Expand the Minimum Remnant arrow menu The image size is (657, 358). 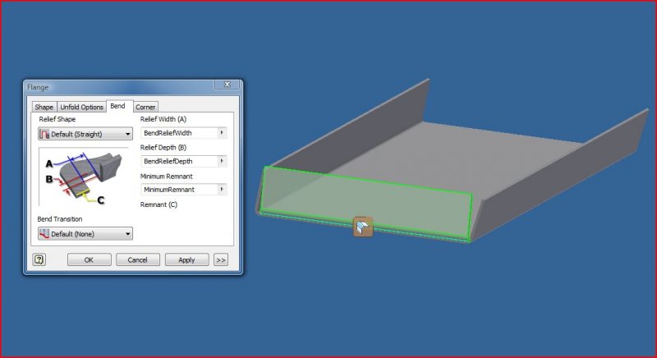click(x=222, y=190)
